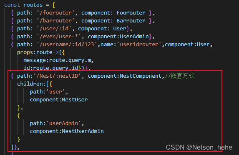Image resolution: width=239 pixels, height=155 pixels.
Task: Click the children: array key
Action: (x=31, y=84)
